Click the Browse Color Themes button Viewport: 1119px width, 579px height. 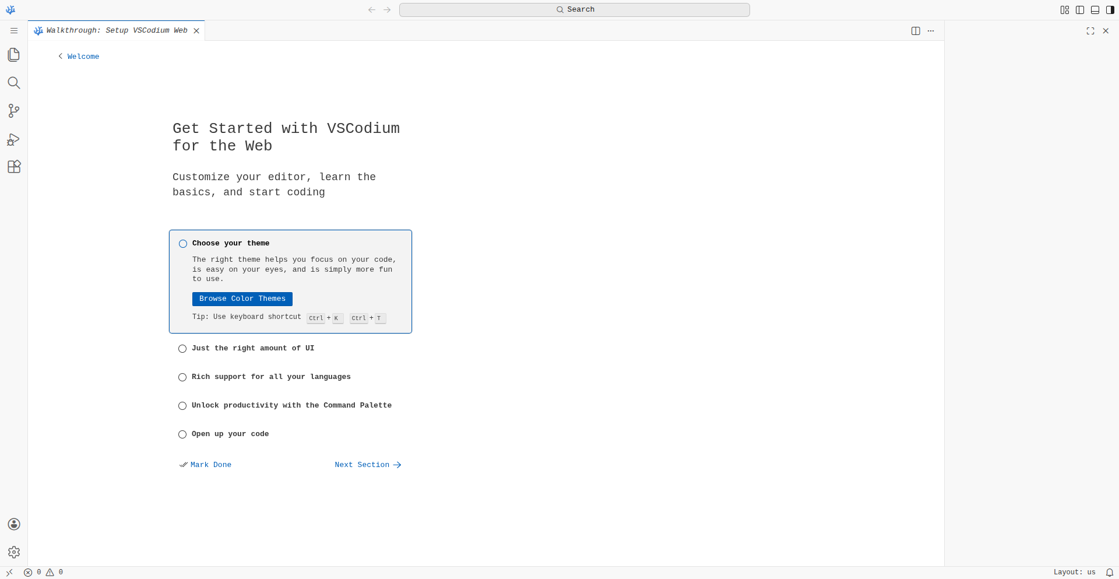pyautogui.click(x=242, y=299)
